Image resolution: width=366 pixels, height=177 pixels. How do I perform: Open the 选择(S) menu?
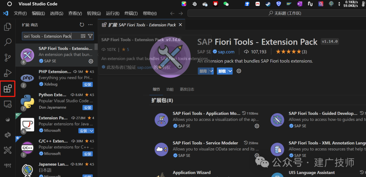pyautogui.click(x=57, y=13)
